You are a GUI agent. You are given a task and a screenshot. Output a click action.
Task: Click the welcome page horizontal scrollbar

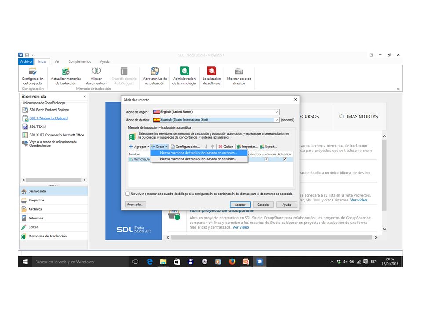click(x=272, y=237)
